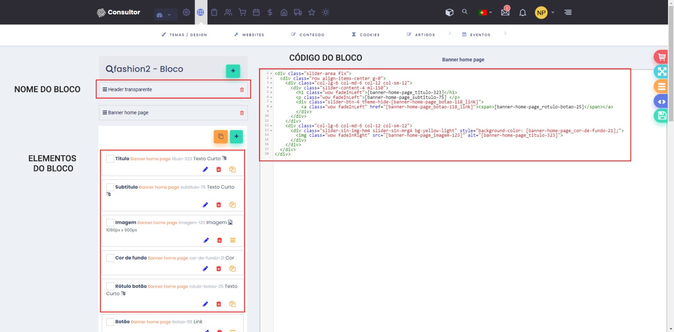This screenshot has height=332, width=674.
Task: Click the Consultor logo
Action: tap(119, 12)
